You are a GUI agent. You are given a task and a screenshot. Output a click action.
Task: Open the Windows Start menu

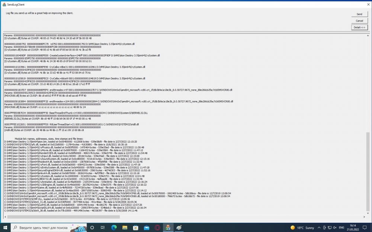[x=5, y=227]
